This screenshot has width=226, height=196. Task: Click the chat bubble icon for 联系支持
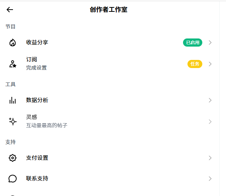pyautogui.click(x=13, y=179)
